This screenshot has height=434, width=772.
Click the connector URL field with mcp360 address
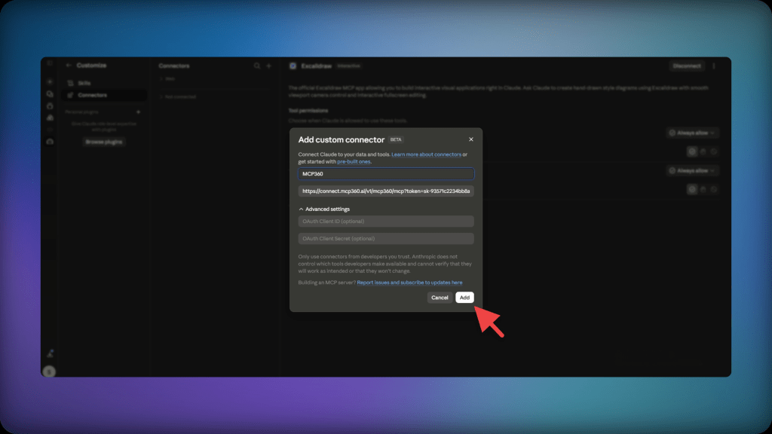[x=386, y=191]
